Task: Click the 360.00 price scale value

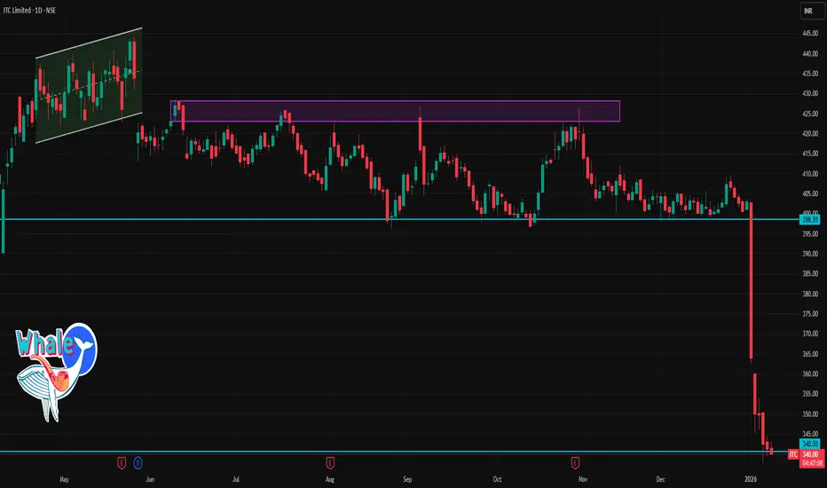Action: click(x=810, y=374)
